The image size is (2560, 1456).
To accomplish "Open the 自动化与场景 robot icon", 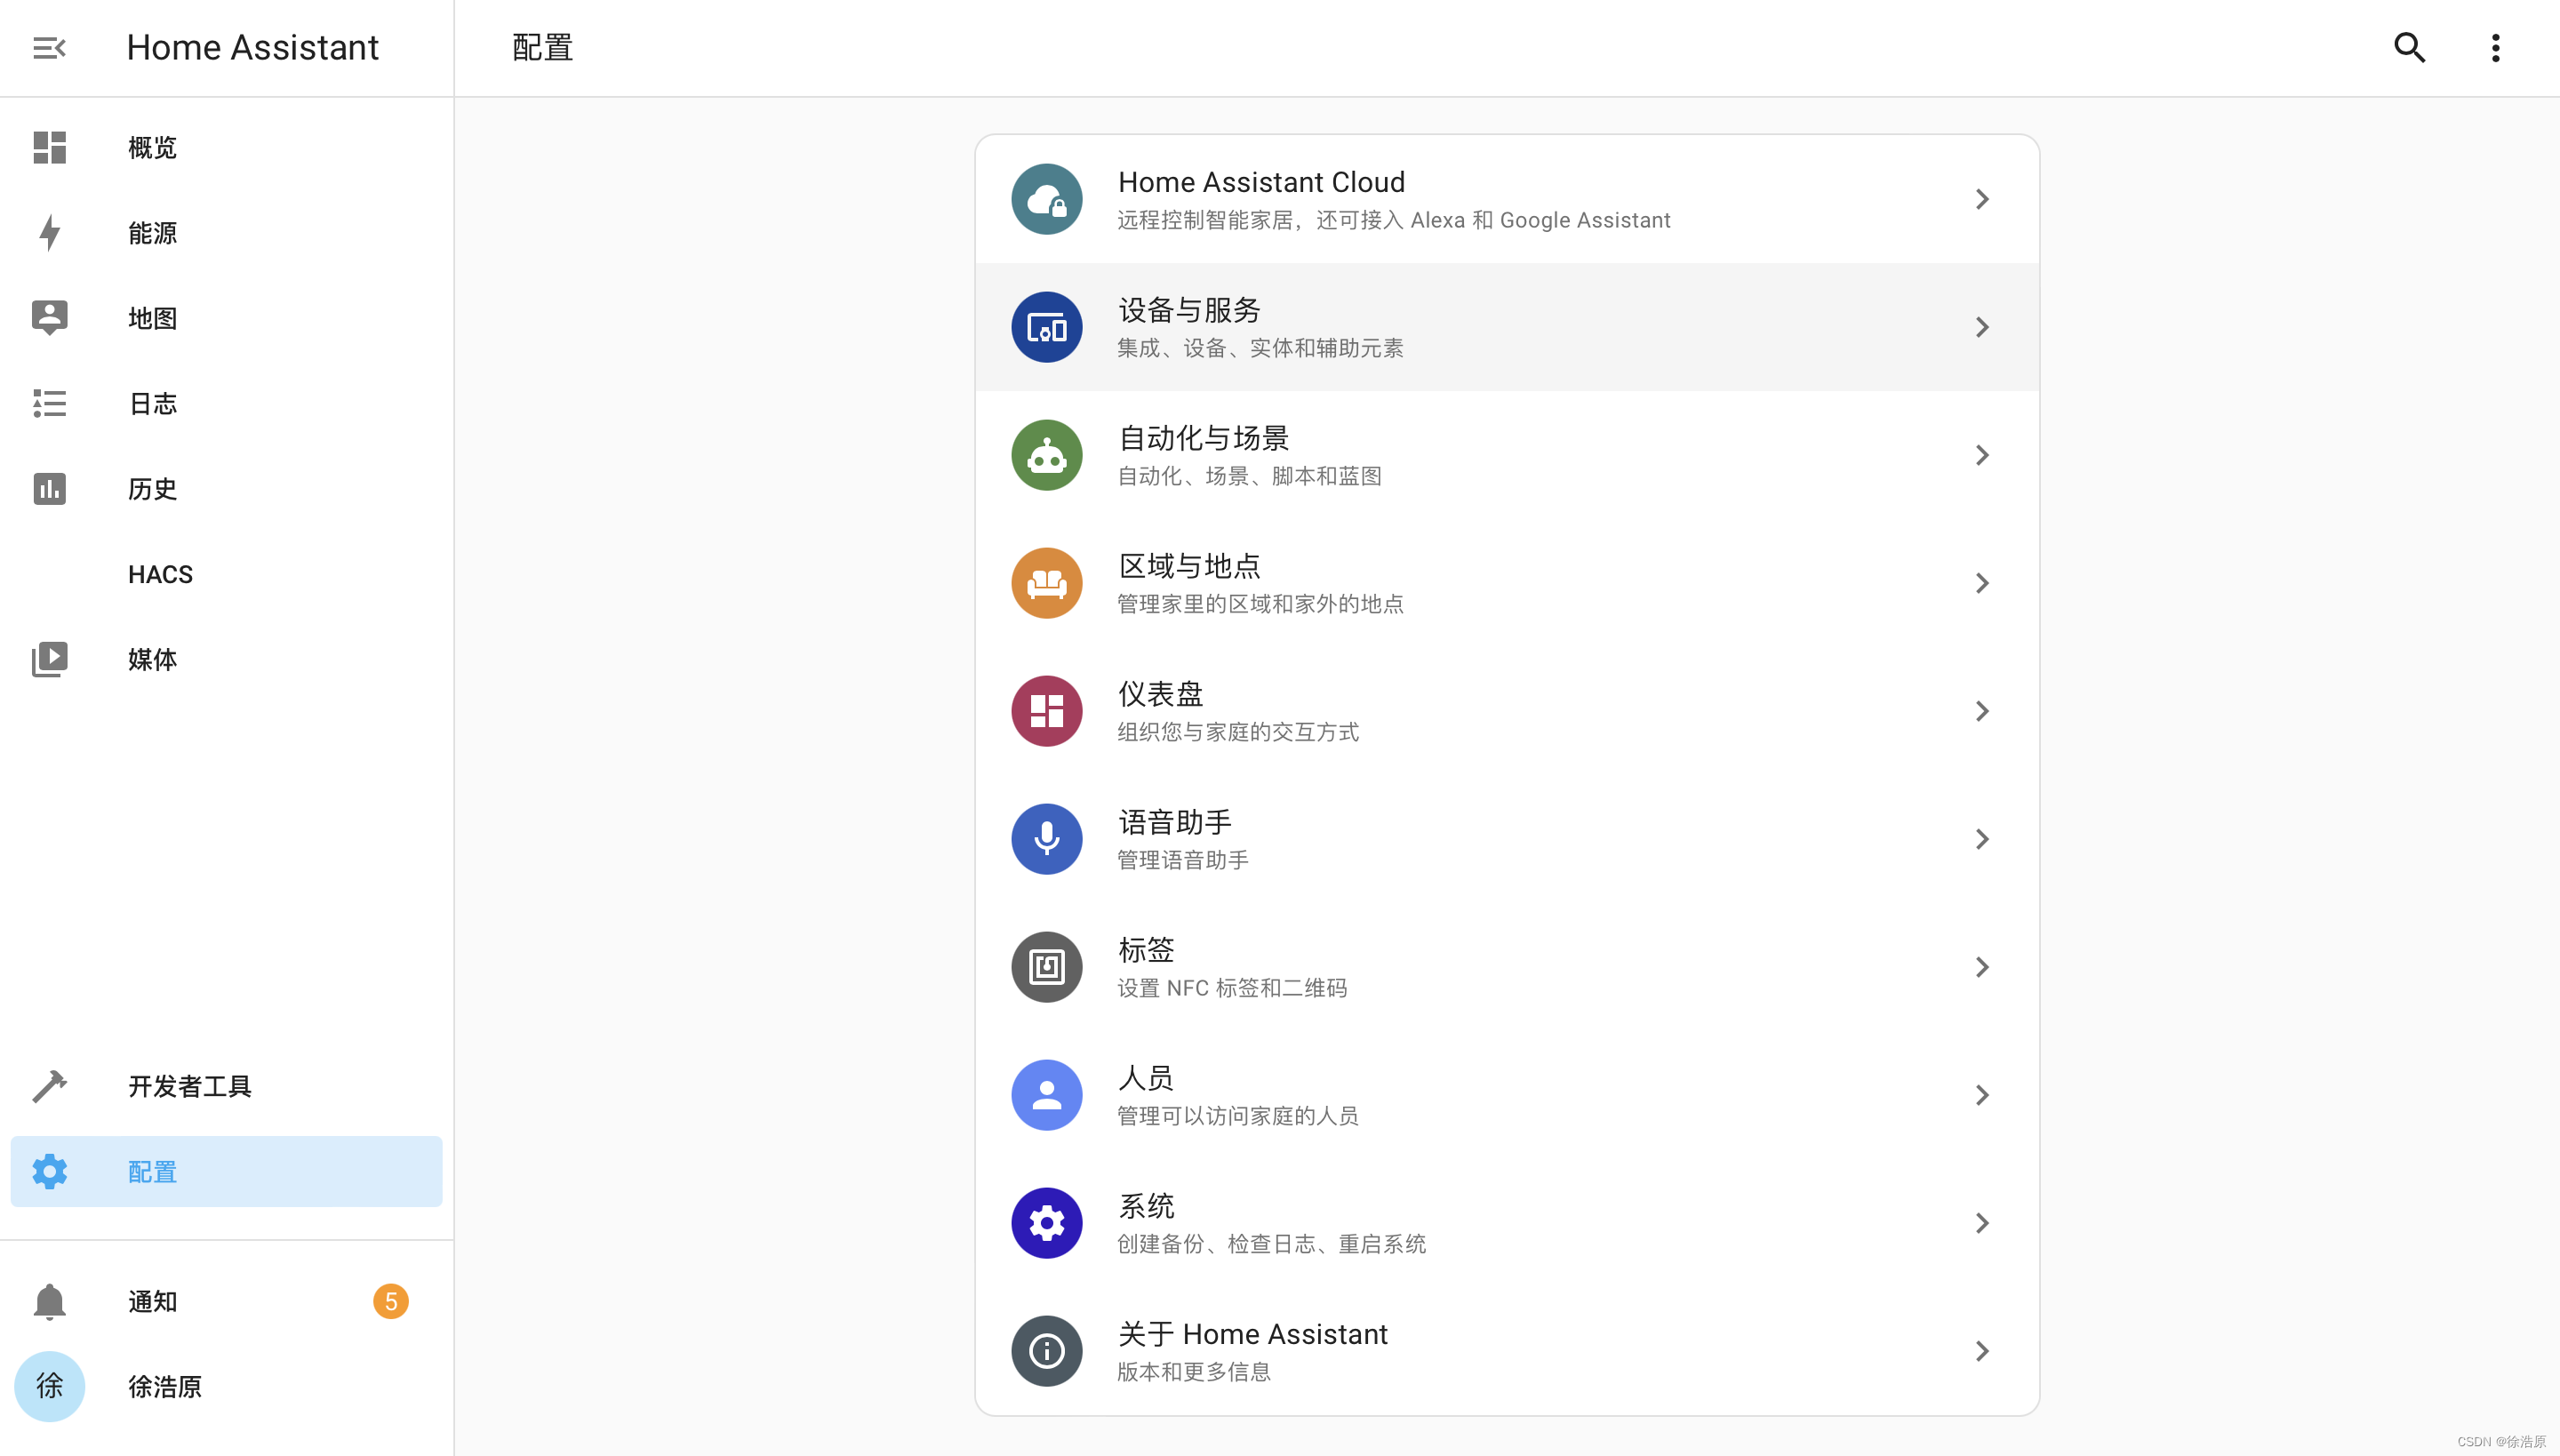I will [x=1046, y=454].
